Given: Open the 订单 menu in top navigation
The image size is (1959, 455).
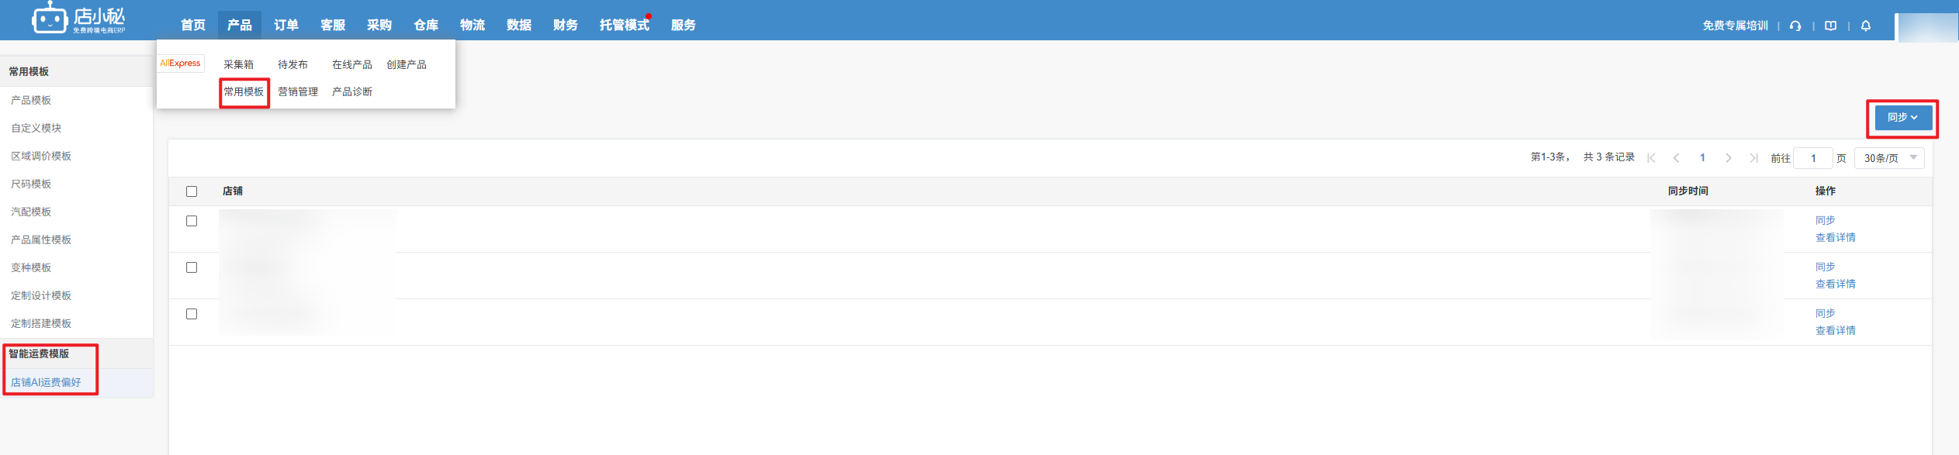Looking at the screenshot, I should click(286, 25).
